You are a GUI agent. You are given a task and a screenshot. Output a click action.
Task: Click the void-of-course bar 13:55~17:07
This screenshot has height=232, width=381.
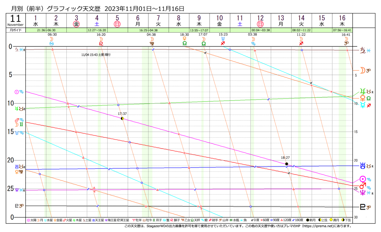tap(199, 30)
